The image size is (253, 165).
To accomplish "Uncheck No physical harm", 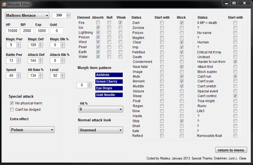I will click(x=12, y=103).
